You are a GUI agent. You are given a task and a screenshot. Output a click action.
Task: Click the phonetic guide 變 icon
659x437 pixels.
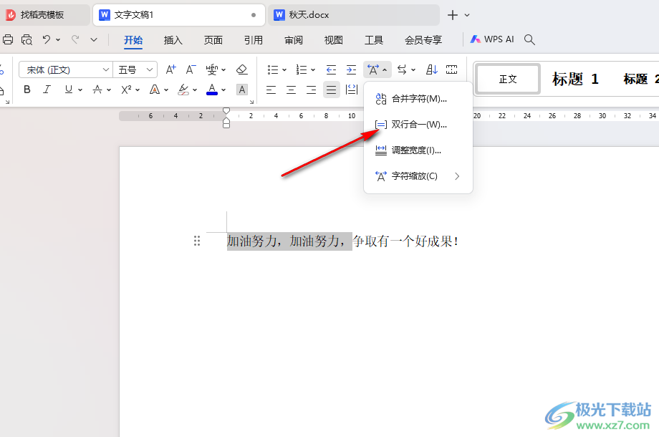[x=212, y=69]
